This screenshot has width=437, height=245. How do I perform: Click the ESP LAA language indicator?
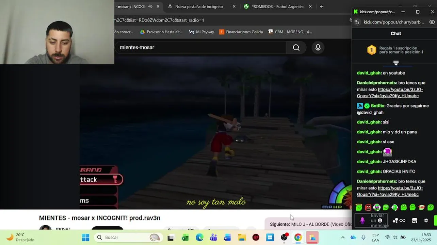coord(375,238)
